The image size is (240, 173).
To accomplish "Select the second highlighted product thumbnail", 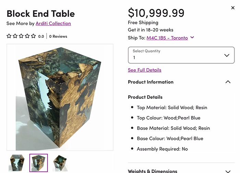I will [38, 163].
